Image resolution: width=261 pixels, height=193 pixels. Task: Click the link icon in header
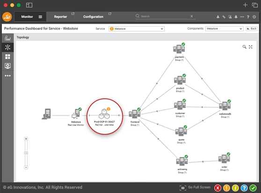tap(224, 17)
